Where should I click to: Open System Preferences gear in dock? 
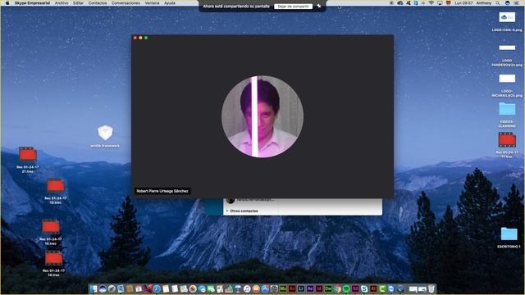[x=273, y=288]
